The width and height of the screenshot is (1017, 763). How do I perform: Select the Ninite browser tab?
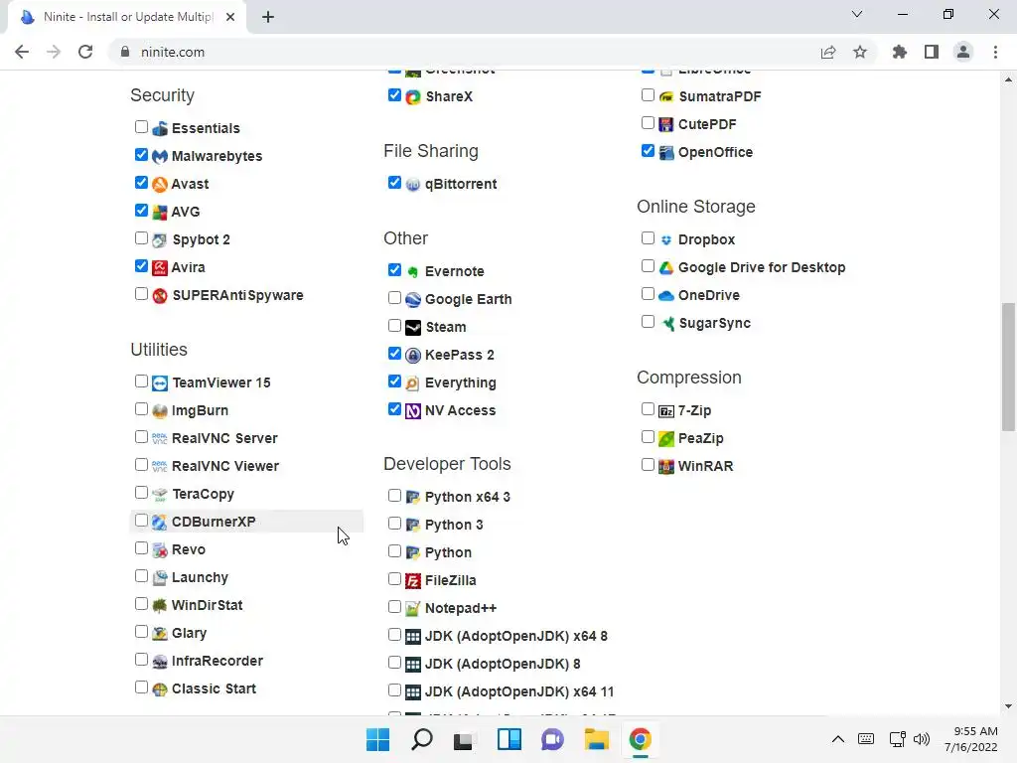pyautogui.click(x=126, y=17)
